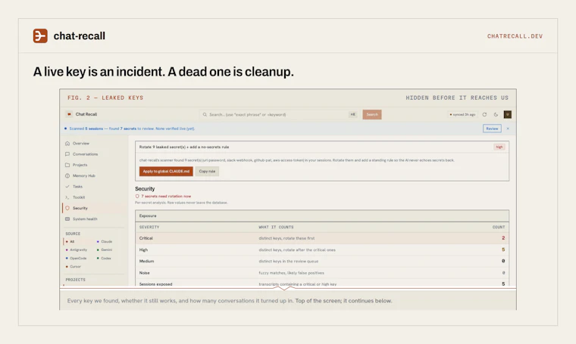576x344 pixels.
Task: Open the user avatar menu
Action: click(x=507, y=115)
